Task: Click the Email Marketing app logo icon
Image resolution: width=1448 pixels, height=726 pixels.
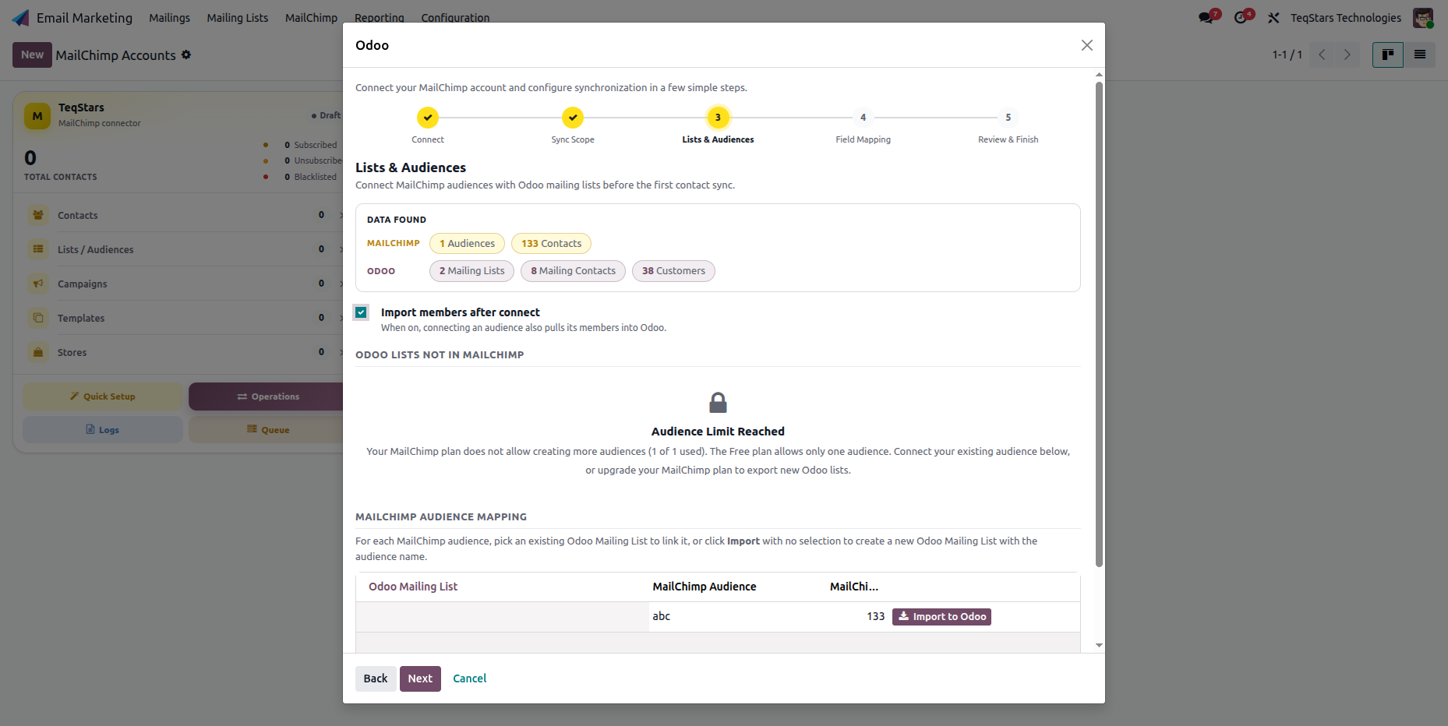Action: pos(21,17)
